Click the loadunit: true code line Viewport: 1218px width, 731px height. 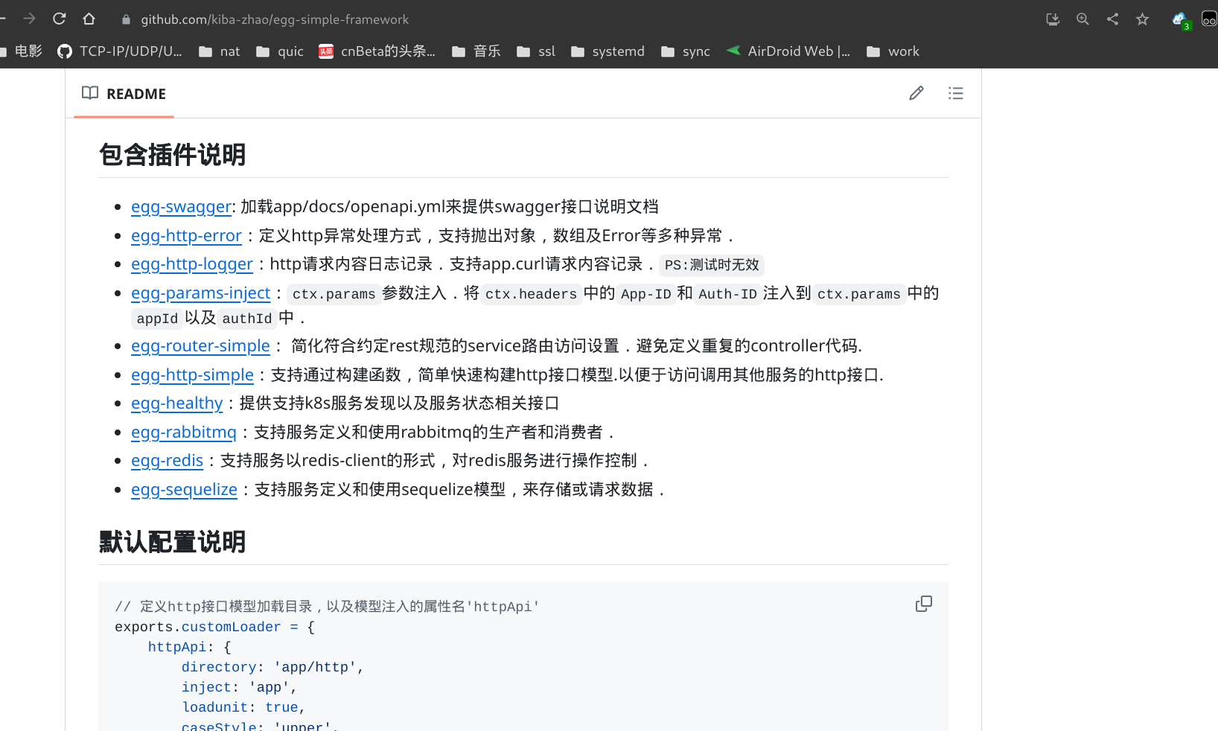point(243,707)
